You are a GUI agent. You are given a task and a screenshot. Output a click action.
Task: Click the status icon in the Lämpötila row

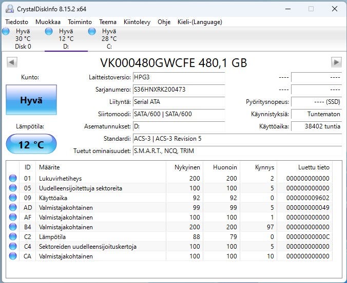point(13,237)
